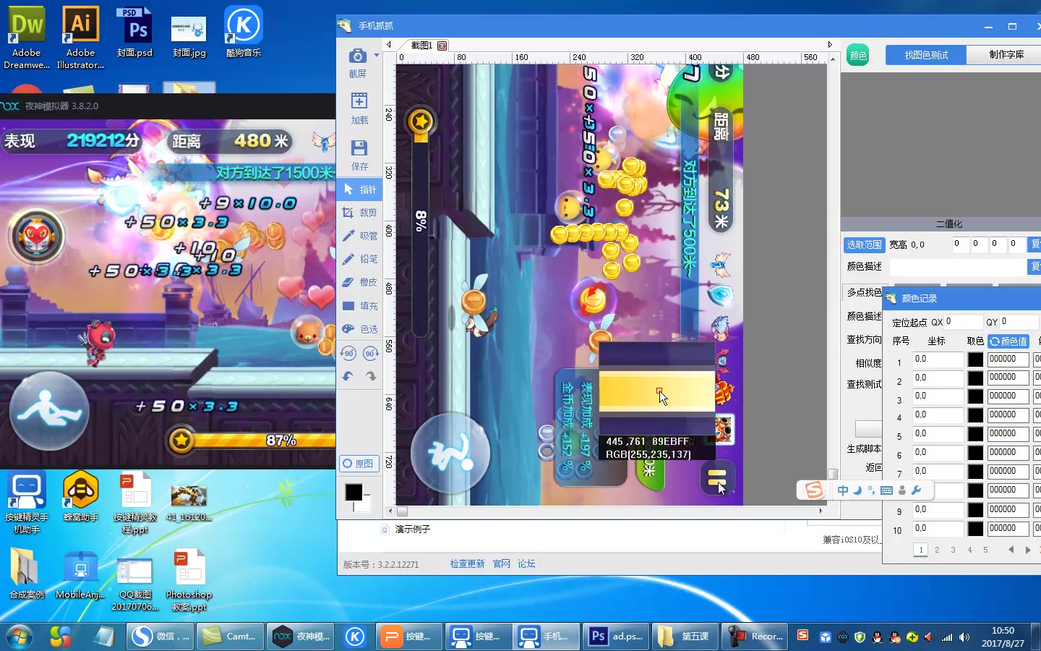Switch to the 找图色测试 tab

pos(926,55)
